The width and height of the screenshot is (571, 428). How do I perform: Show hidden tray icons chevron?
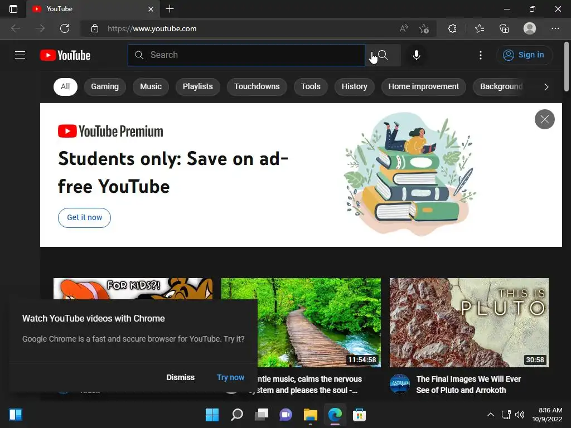click(x=491, y=415)
